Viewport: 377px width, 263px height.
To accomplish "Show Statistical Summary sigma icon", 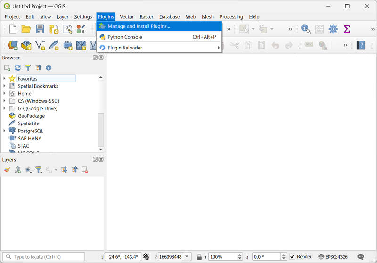I will tap(347, 29).
